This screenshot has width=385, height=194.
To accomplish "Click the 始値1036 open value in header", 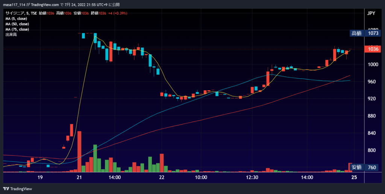I will pos(46,13).
